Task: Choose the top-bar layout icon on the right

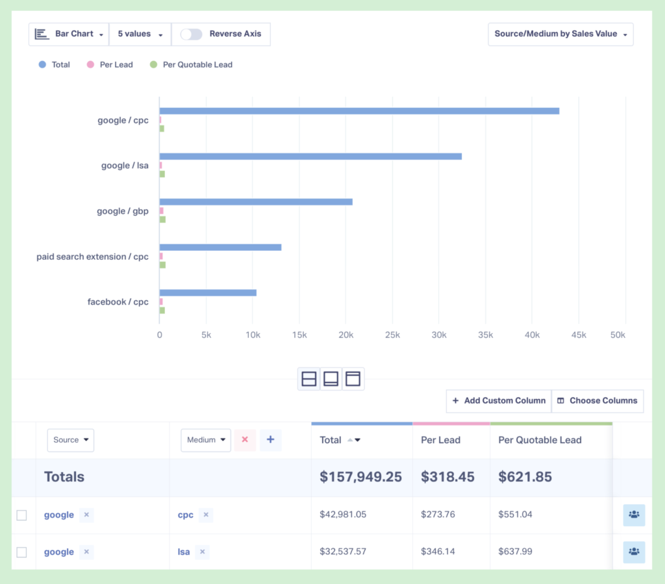Action: click(x=353, y=379)
